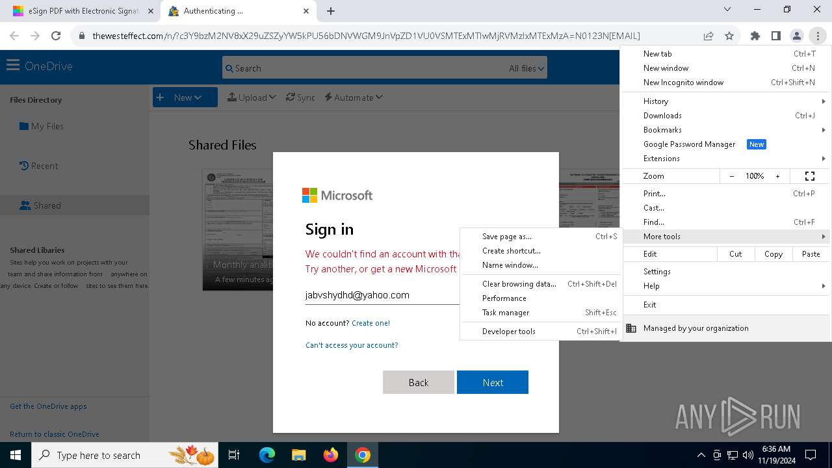Click the Create one link
This screenshot has height=468, width=832.
[x=370, y=323]
